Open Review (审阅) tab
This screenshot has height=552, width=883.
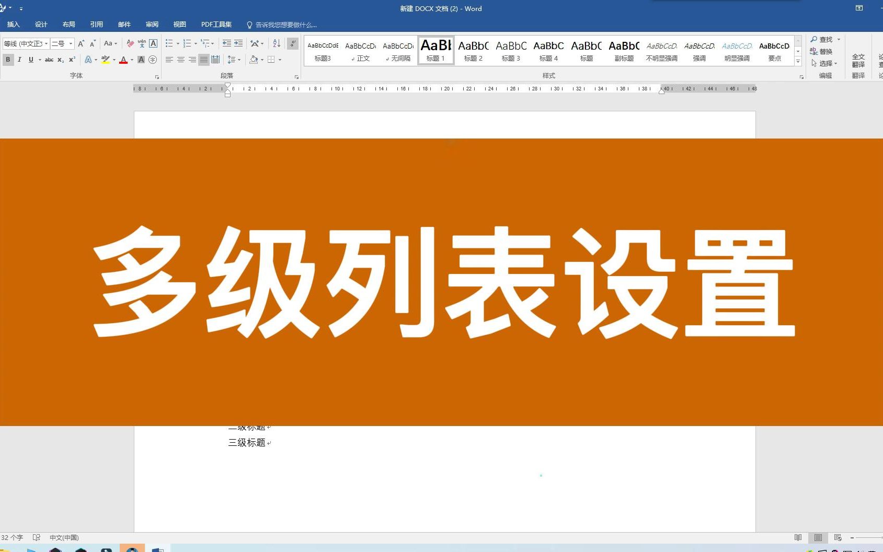[x=152, y=25]
